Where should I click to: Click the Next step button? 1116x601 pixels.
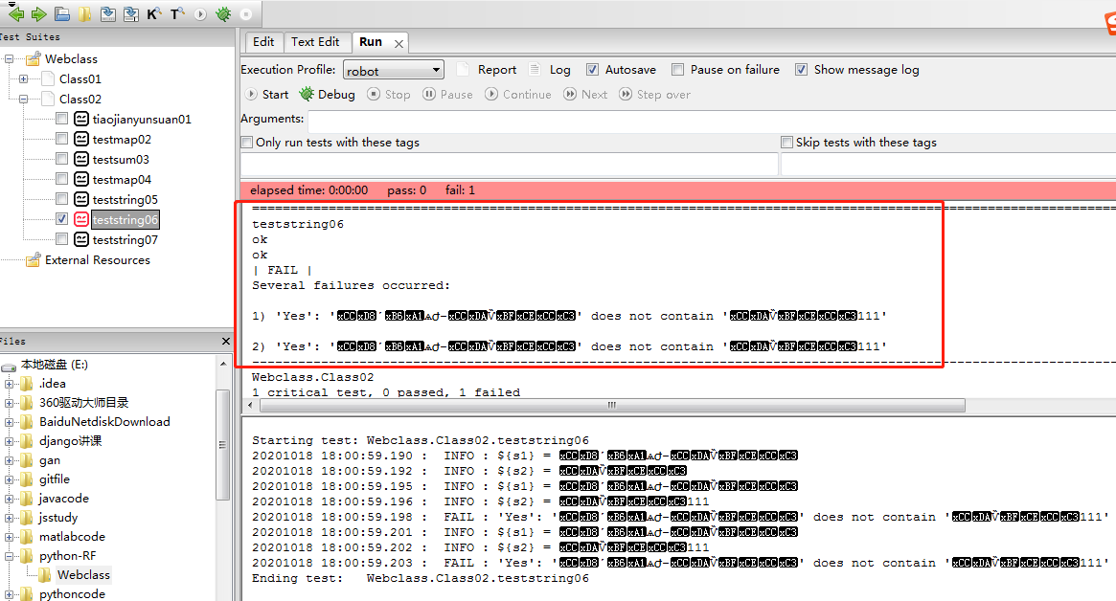[x=585, y=94]
